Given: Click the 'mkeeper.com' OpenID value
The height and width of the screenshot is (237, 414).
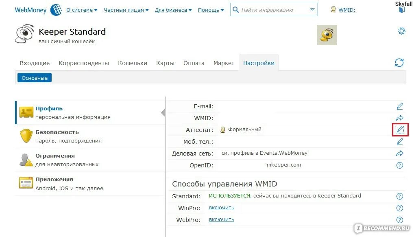Looking at the screenshot, I should [x=283, y=165].
